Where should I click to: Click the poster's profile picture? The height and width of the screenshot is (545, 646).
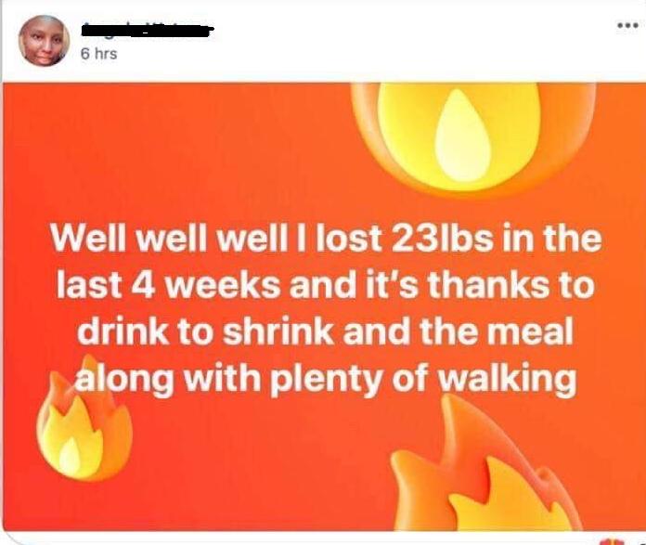click(x=44, y=41)
